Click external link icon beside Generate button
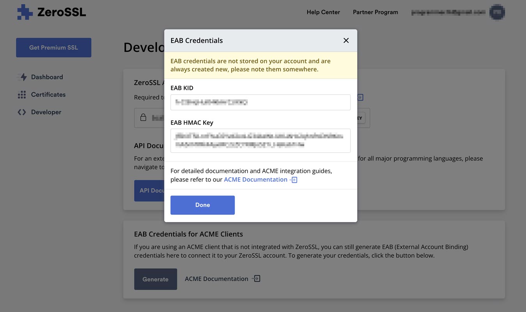 [256, 279]
